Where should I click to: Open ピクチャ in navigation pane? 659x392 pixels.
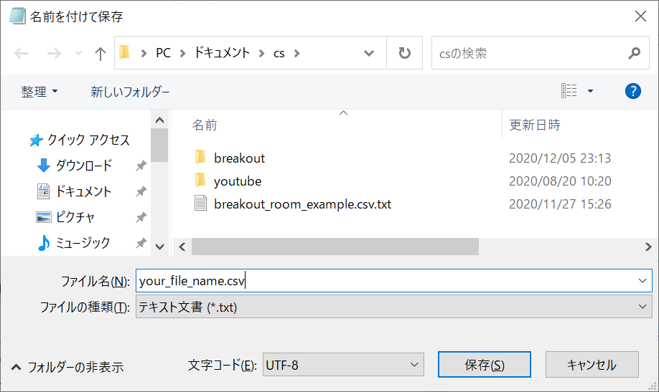pyautogui.click(x=65, y=217)
